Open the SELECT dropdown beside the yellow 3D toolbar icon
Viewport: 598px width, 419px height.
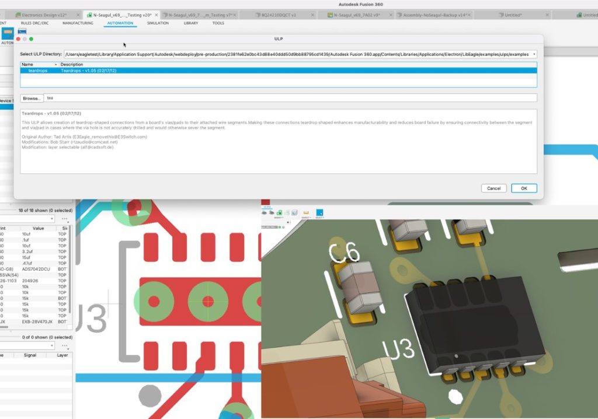coord(306,217)
